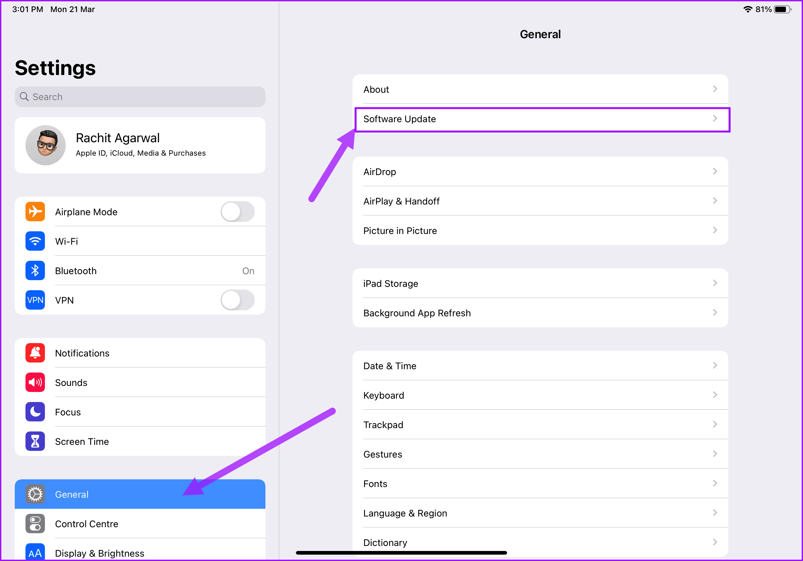Open the AirDrop settings row
The image size is (803, 561).
(540, 171)
